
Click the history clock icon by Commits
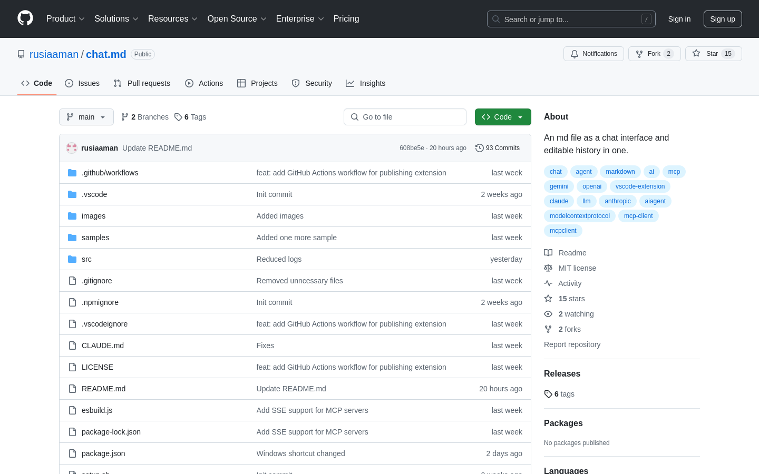click(x=480, y=148)
